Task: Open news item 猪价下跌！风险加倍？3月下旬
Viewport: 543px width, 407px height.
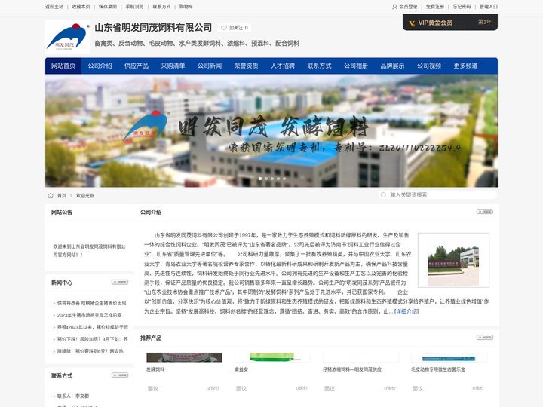Action: [x=93, y=339]
